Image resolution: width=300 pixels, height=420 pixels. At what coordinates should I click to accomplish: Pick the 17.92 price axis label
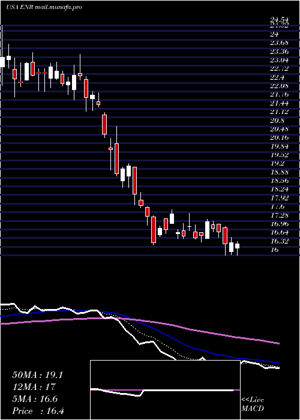coord(279,198)
